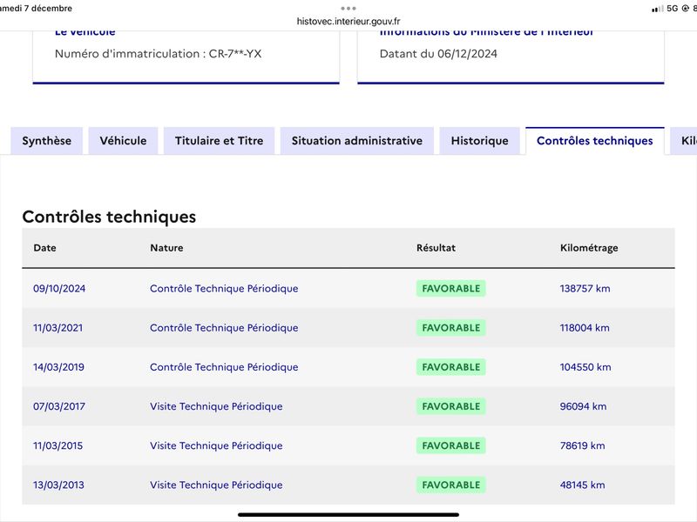Screen dimensions: 697x522
Task: Click the nature text in the 11/03/2015 row
Action: (x=216, y=445)
